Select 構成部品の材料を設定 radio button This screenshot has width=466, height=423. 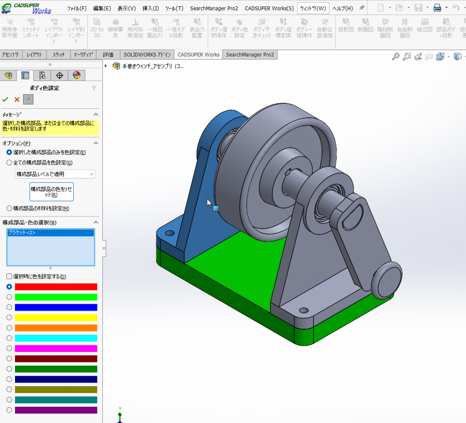tap(9, 208)
